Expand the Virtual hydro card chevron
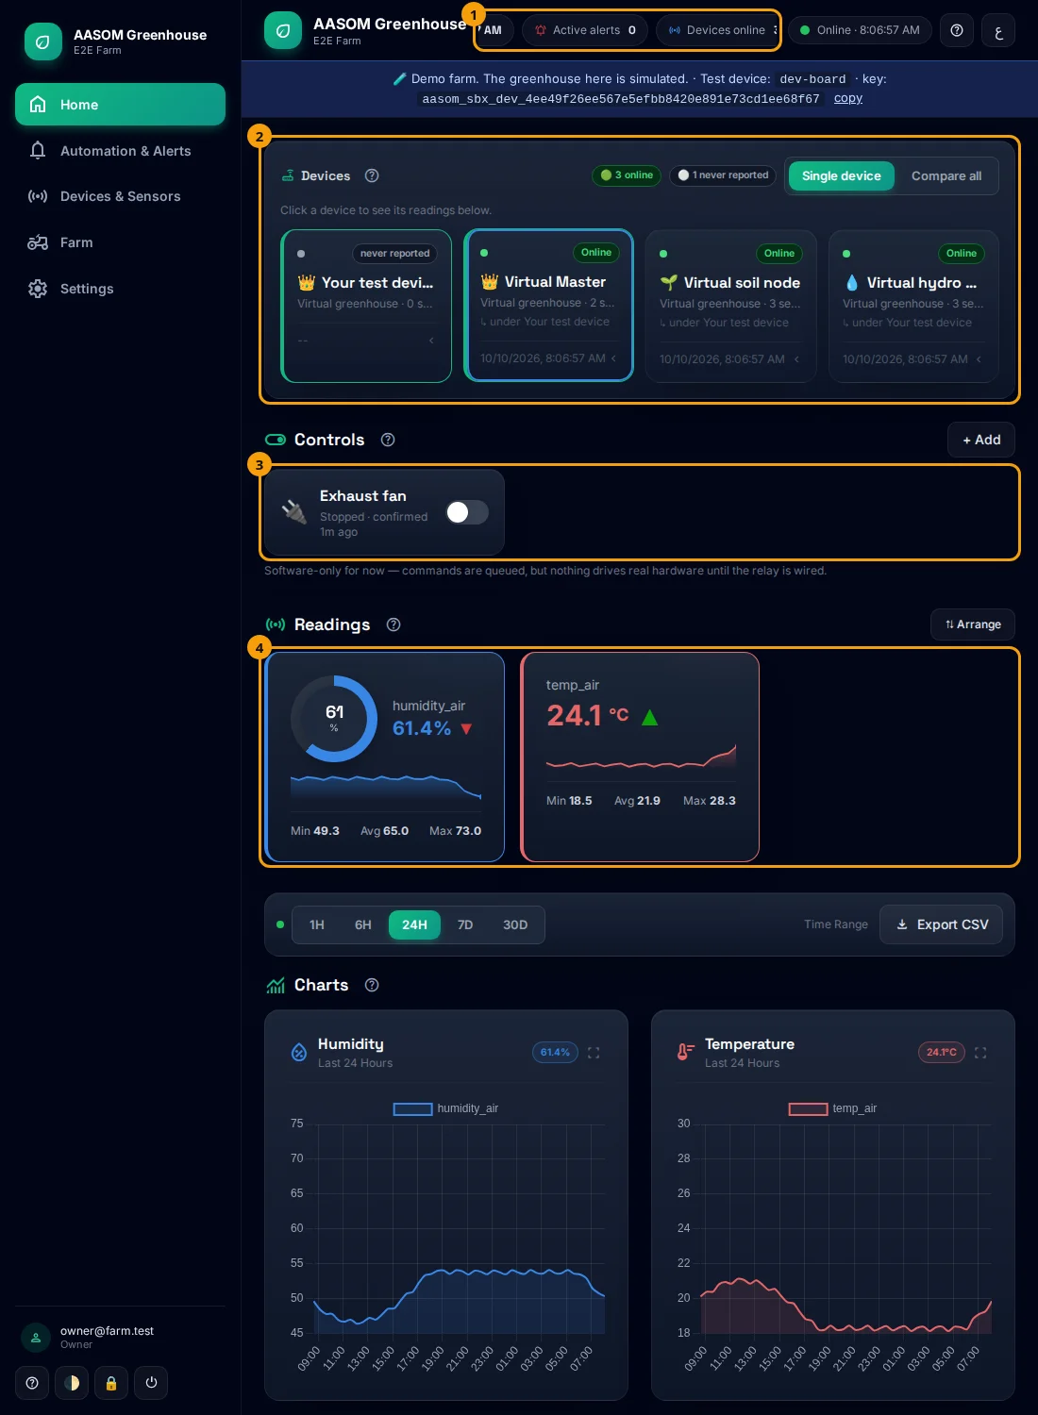The image size is (1038, 1415). point(979,359)
